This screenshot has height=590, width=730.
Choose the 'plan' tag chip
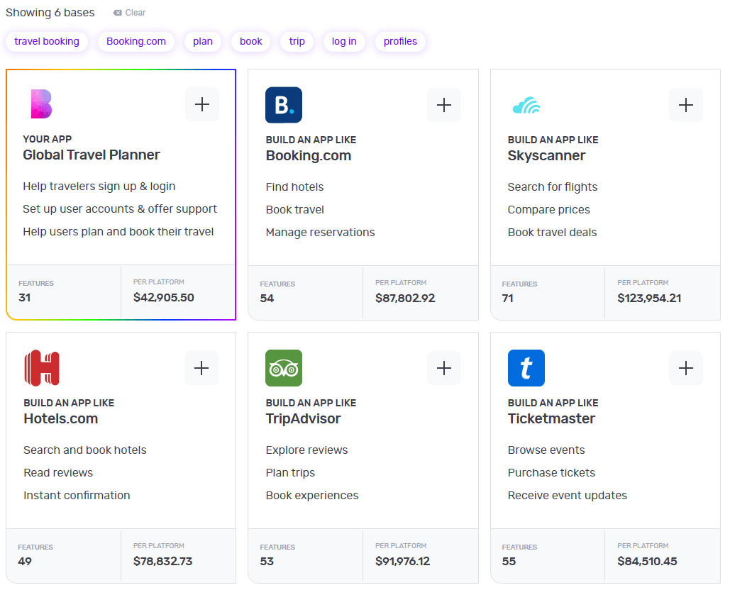click(202, 41)
